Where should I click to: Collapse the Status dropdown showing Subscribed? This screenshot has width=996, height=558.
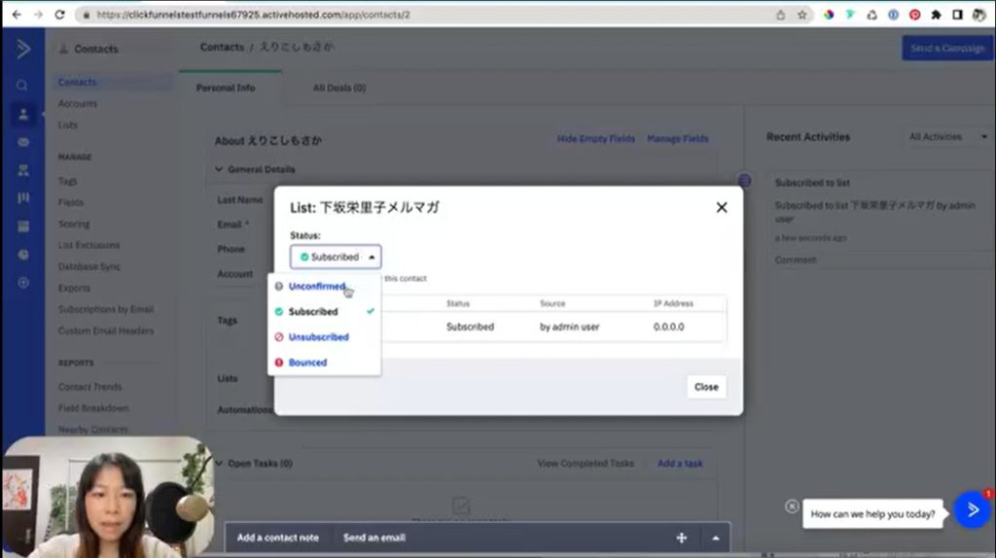[336, 257]
